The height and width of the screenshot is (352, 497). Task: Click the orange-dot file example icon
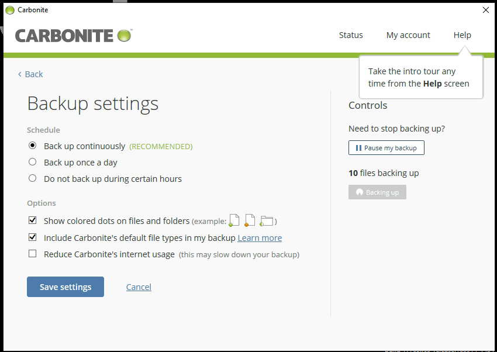click(x=250, y=220)
